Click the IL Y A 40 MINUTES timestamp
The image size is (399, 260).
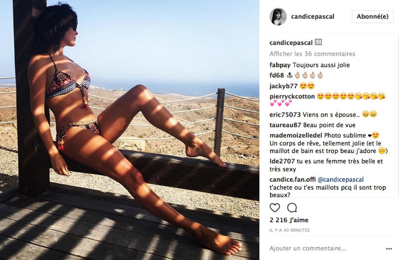pyautogui.click(x=290, y=230)
